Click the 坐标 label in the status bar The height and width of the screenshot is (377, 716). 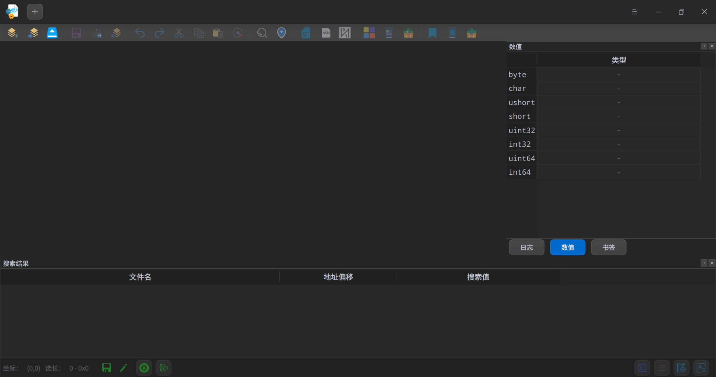point(10,368)
